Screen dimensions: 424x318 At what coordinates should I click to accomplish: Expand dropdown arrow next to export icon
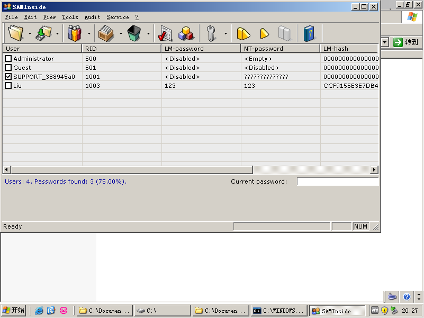click(x=57, y=33)
